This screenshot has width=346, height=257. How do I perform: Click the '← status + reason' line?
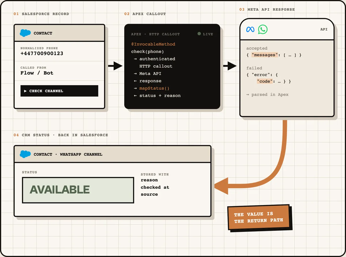157,96
